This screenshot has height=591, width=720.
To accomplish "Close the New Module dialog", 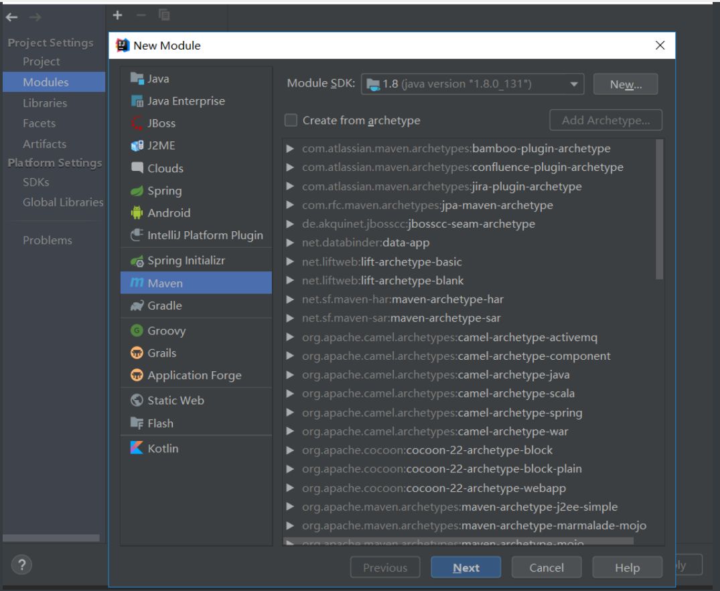I will pos(660,45).
